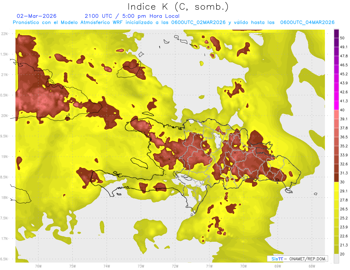The height and width of the screenshot is (270, 350).
Task: Click the colorbar value '45.2'
Action: click(344, 74)
